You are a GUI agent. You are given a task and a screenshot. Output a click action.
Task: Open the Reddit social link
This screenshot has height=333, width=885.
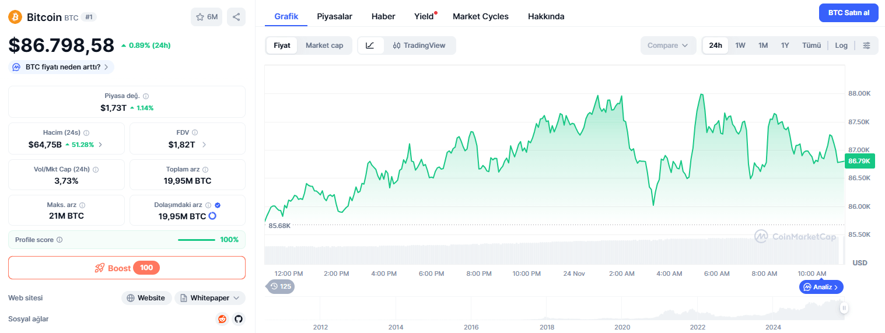[x=222, y=319]
